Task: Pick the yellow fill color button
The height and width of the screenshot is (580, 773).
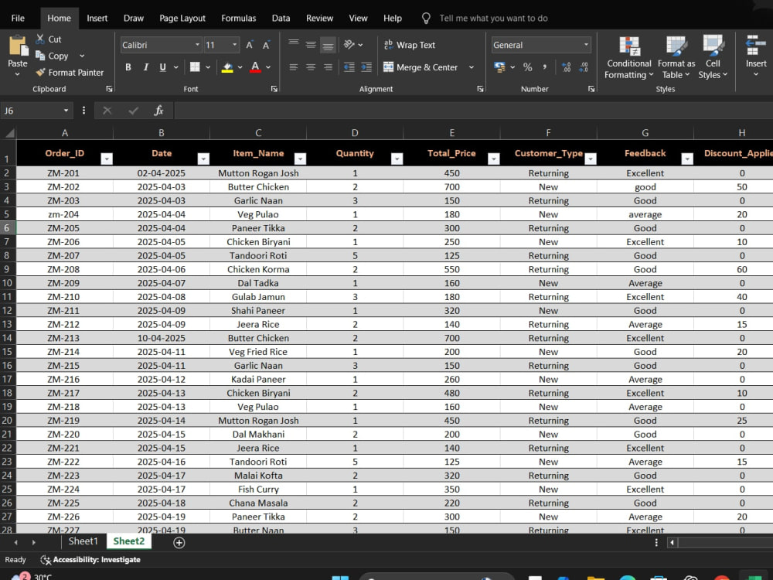Action: click(x=227, y=67)
